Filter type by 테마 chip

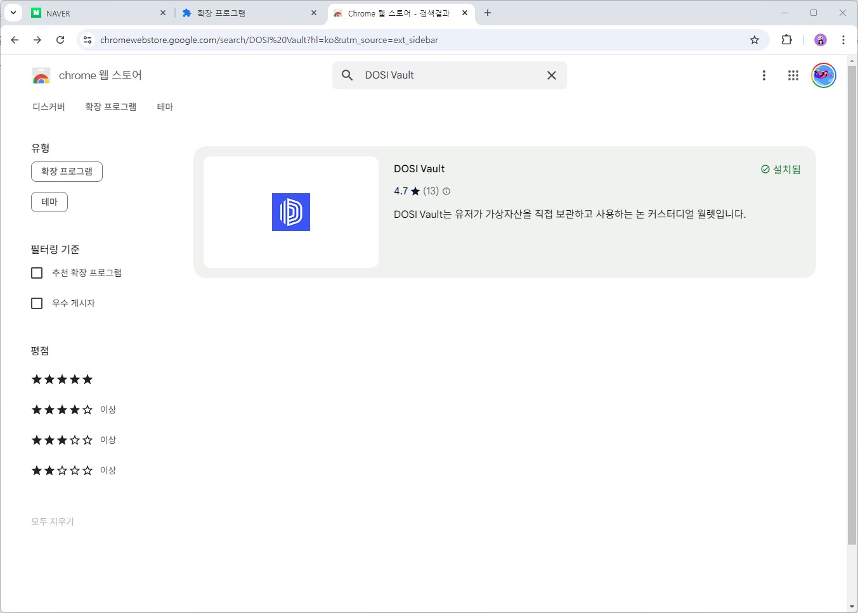[x=49, y=202]
